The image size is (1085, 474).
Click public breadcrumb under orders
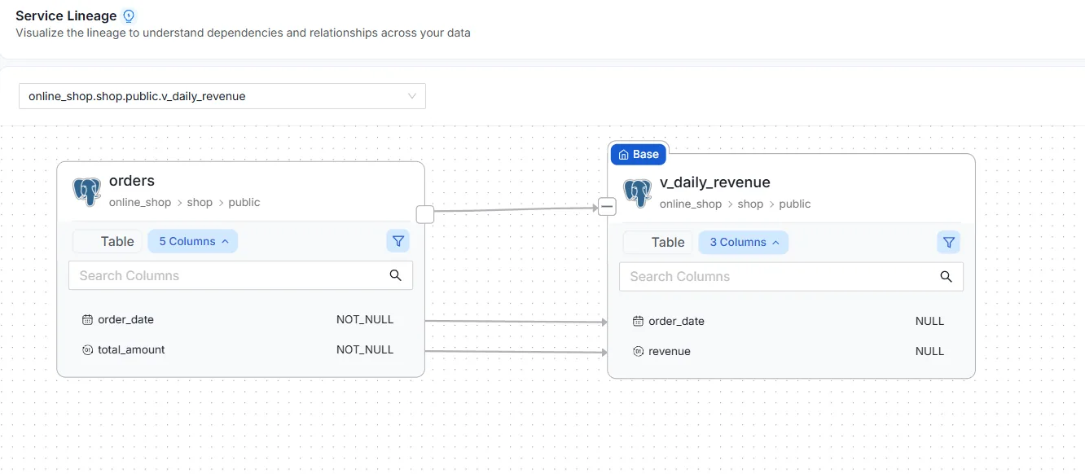(x=244, y=202)
